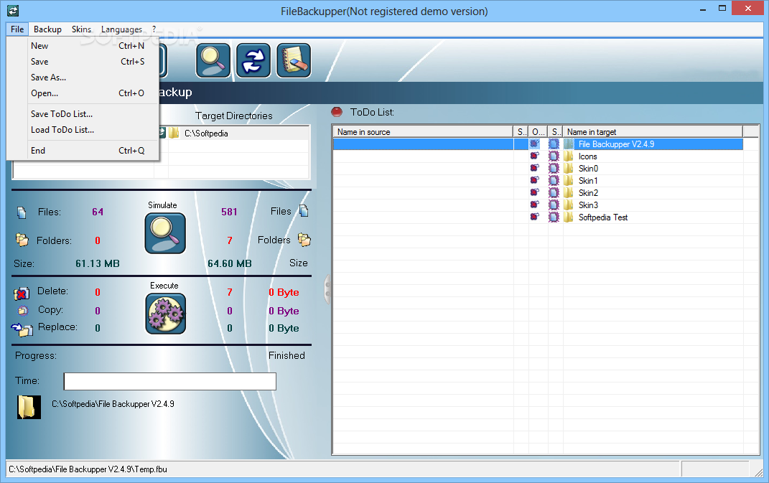Click the operation icon in Skin2 row
The width and height of the screenshot is (769, 483).
(535, 193)
